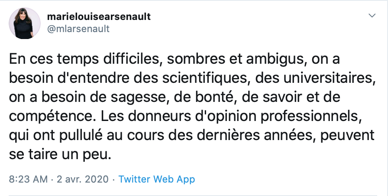Open marielouisearsenault's profile picture
Image resolution: width=388 pixels, height=196 pixels.
25,23
